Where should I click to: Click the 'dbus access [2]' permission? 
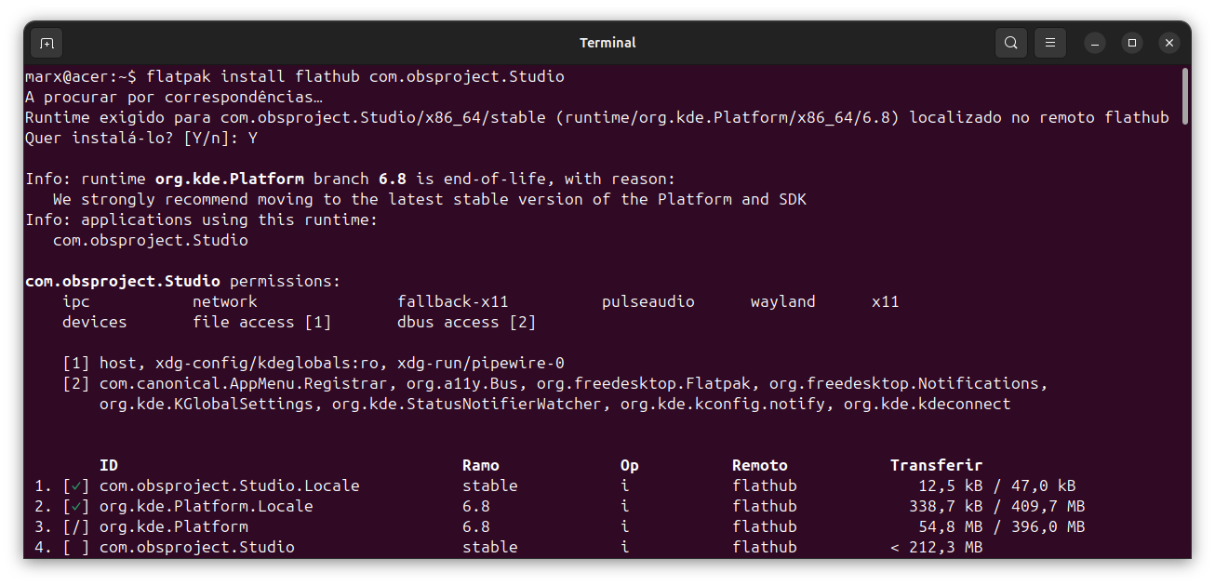[x=466, y=322]
